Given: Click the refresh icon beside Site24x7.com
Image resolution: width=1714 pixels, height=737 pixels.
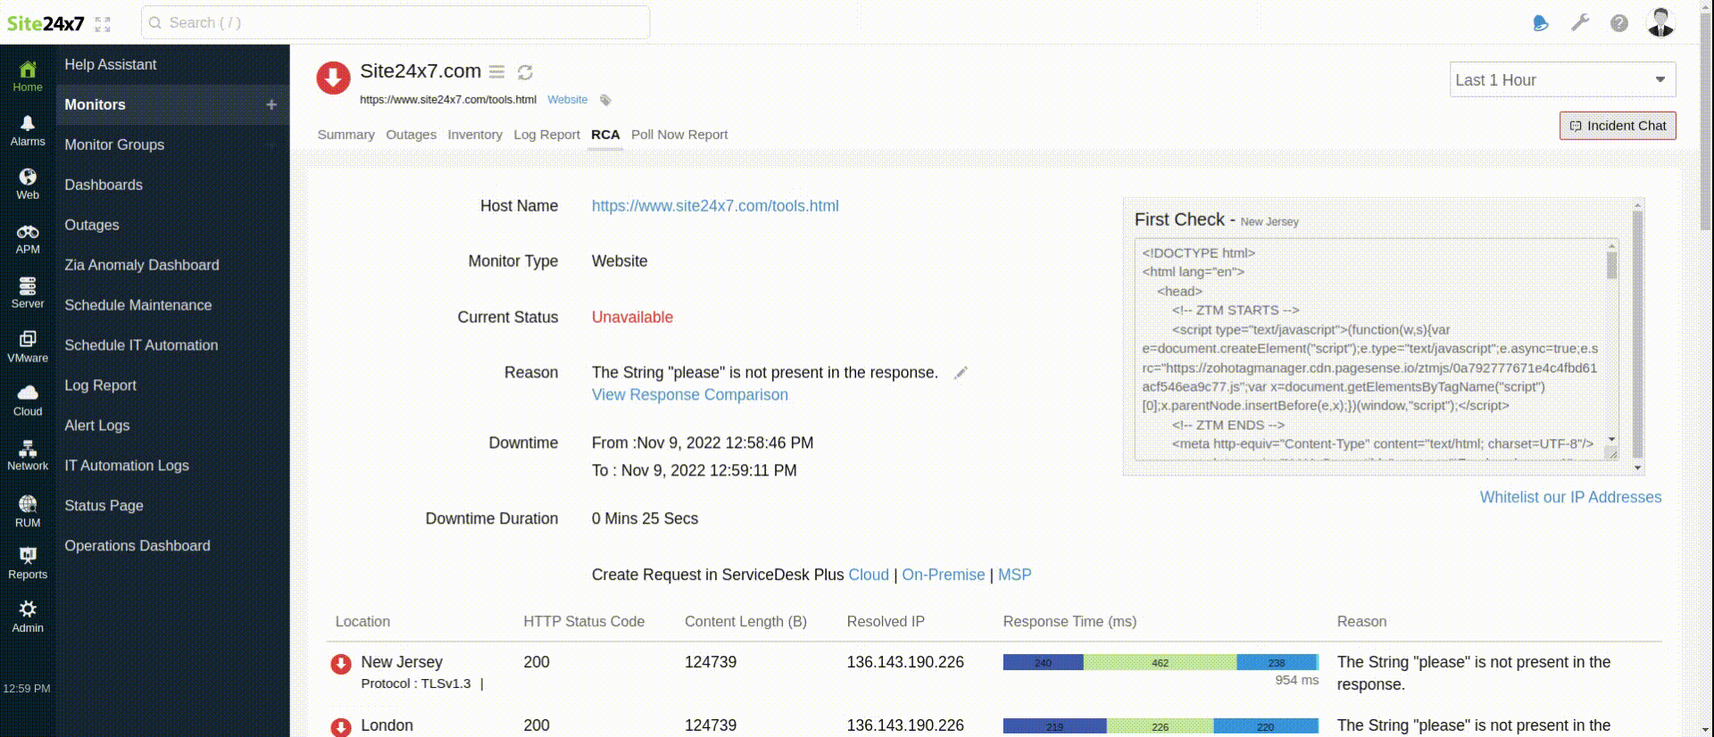Looking at the screenshot, I should 525,72.
